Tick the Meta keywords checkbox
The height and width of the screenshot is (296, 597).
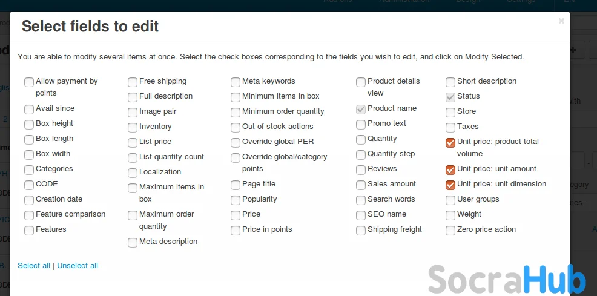coord(236,82)
